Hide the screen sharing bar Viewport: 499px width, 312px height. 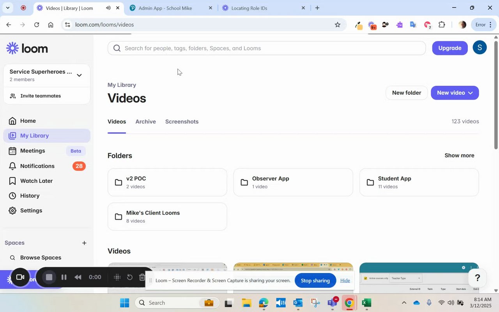pos(345,280)
